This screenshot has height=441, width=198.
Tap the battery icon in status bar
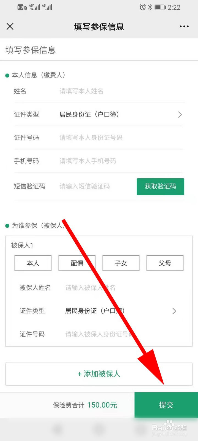click(160, 7)
